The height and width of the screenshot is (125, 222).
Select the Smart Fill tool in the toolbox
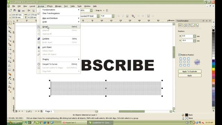9,44
